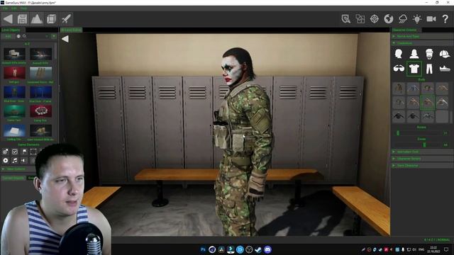The image size is (454, 255).
Task: Click the white back arrow in viewport corner
Action: (65, 39)
